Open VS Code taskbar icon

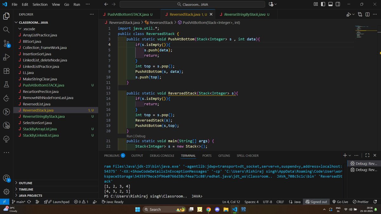pyautogui.click(x=235, y=210)
